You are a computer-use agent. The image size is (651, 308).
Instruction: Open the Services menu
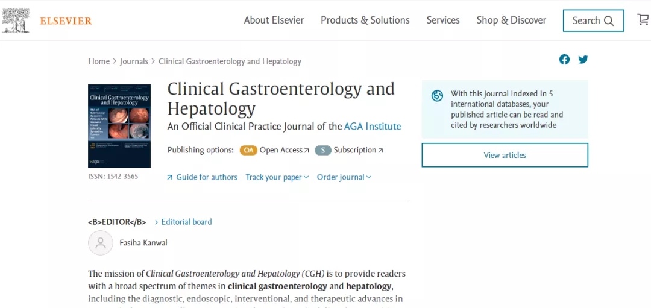point(443,20)
